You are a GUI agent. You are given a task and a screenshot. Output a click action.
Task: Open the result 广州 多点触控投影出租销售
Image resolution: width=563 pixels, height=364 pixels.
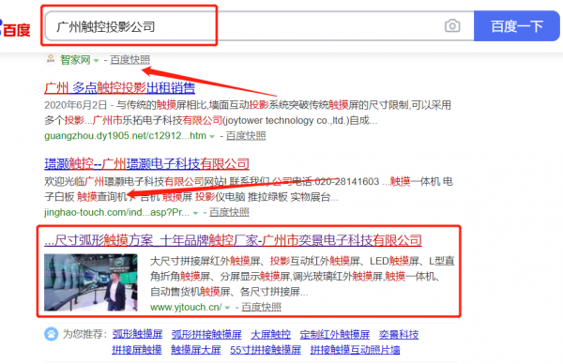point(119,87)
